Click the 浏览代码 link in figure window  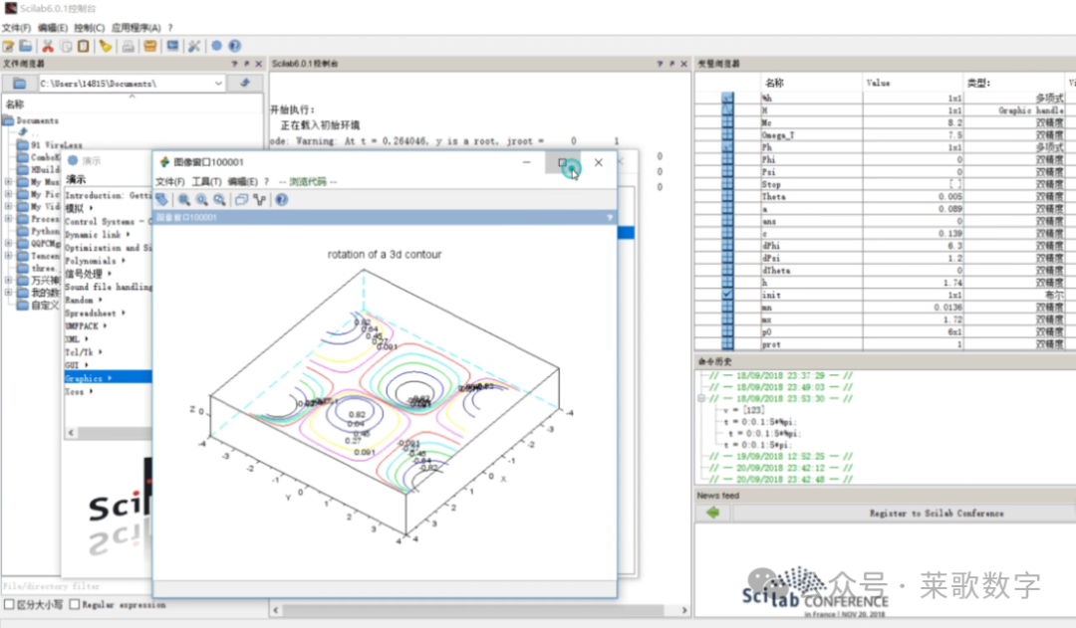(x=308, y=182)
